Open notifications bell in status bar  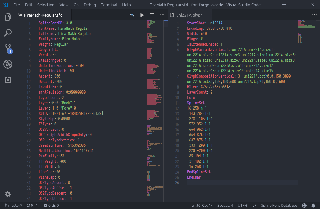pyautogui.click(x=313, y=205)
